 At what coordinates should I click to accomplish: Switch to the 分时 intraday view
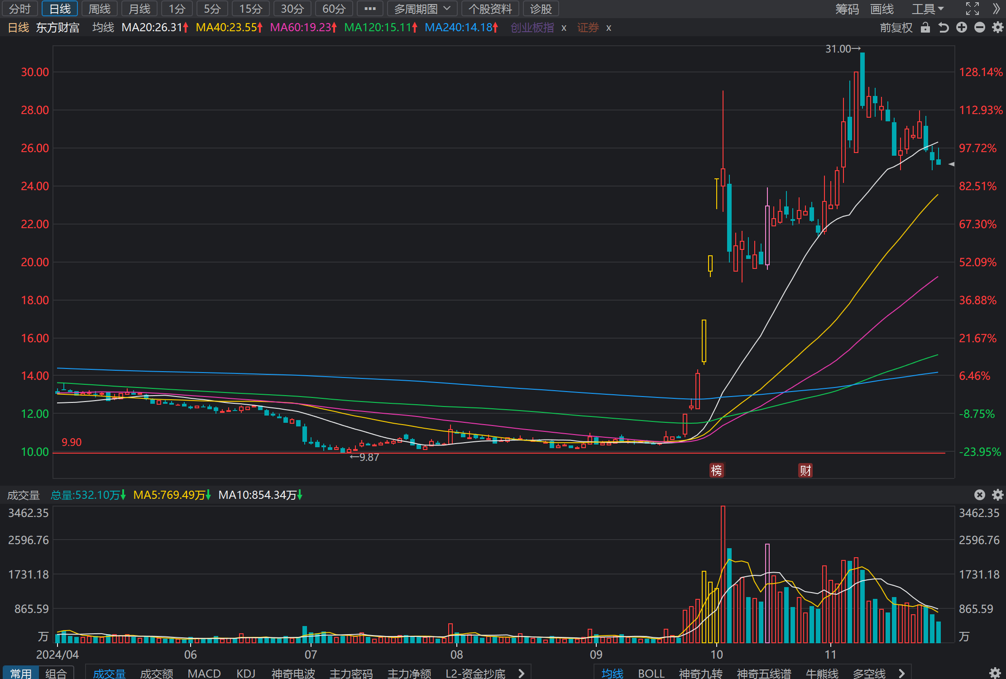point(20,9)
